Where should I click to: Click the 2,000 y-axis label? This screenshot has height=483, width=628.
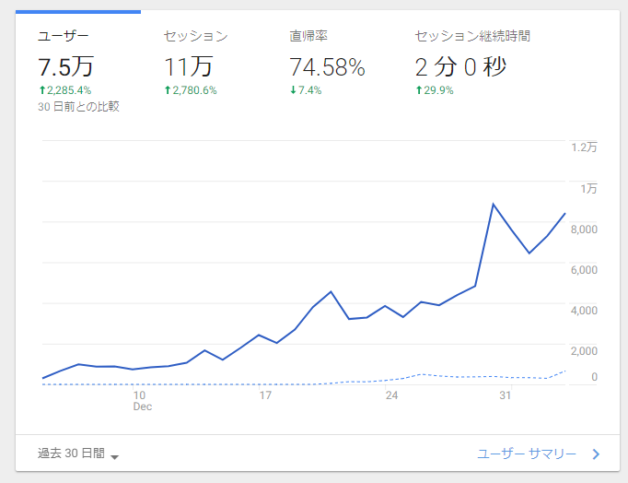tap(584, 350)
